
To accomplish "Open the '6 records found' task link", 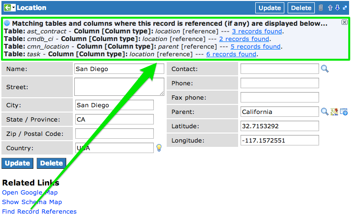I will [x=231, y=54].
